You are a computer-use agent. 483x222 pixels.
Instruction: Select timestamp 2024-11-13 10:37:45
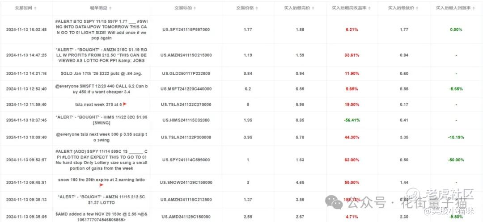pyautogui.click(x=26, y=120)
